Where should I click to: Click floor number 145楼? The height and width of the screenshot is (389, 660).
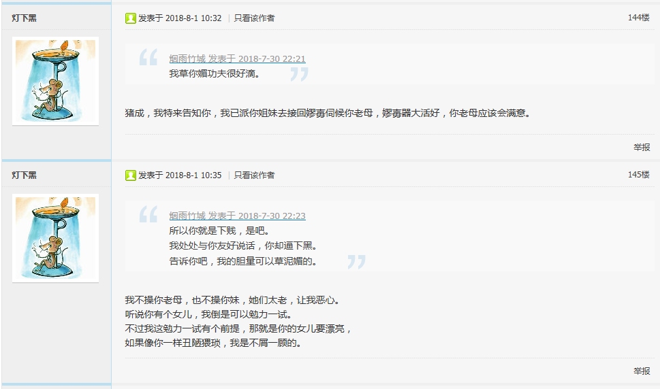click(638, 175)
